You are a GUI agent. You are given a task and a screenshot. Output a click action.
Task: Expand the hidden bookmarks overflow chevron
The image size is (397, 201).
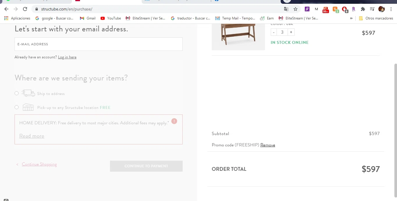coord(351,18)
